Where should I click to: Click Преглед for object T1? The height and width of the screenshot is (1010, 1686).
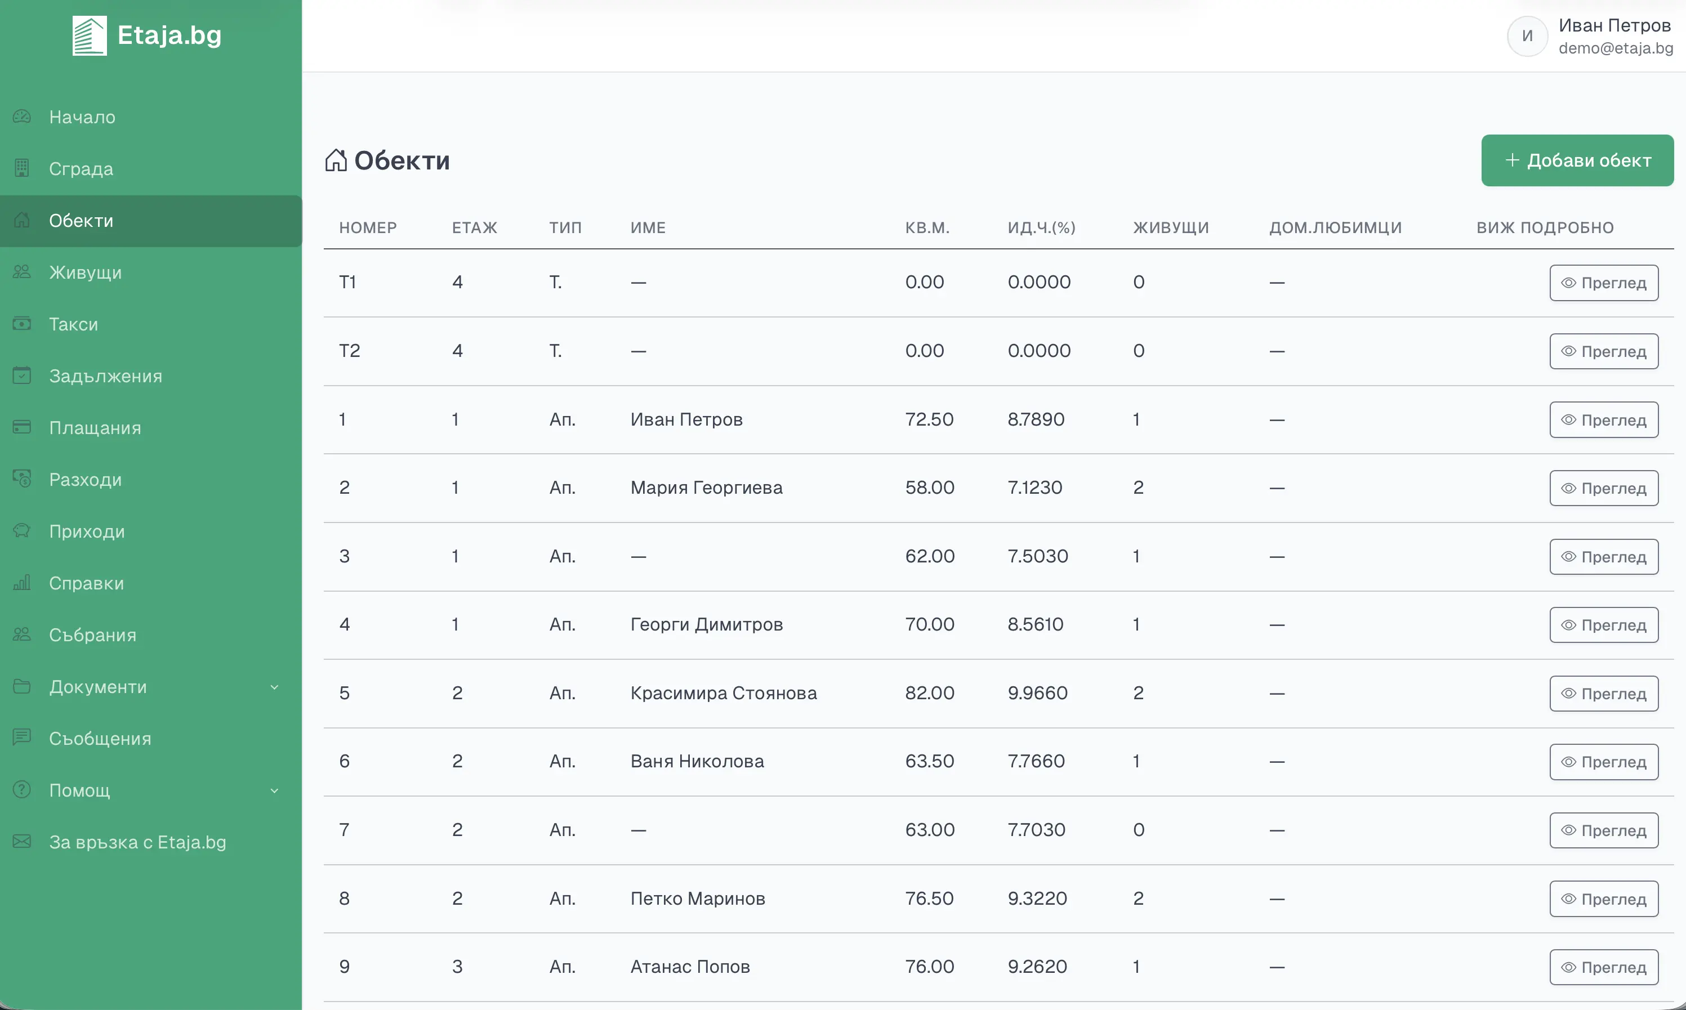coord(1604,283)
